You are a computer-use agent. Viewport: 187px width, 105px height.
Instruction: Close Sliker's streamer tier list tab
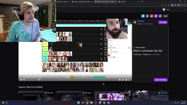click(x=116, y=2)
